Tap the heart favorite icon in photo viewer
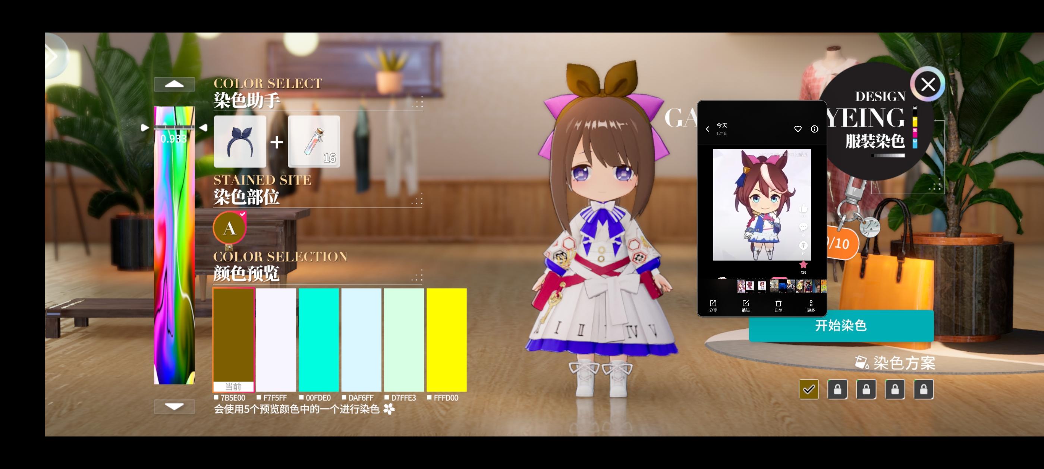Screen dimensions: 1044x469 [797, 129]
